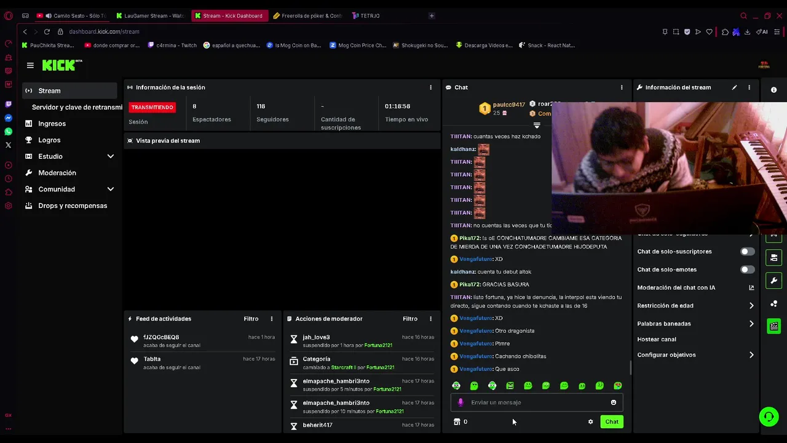Open Servidor y clave de retransmisión
This screenshot has height=443, width=787.
tap(77, 107)
